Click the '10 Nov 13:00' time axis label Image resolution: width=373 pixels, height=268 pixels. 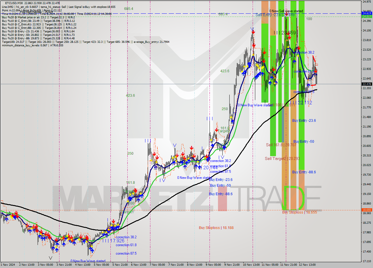(x=251, y=265)
